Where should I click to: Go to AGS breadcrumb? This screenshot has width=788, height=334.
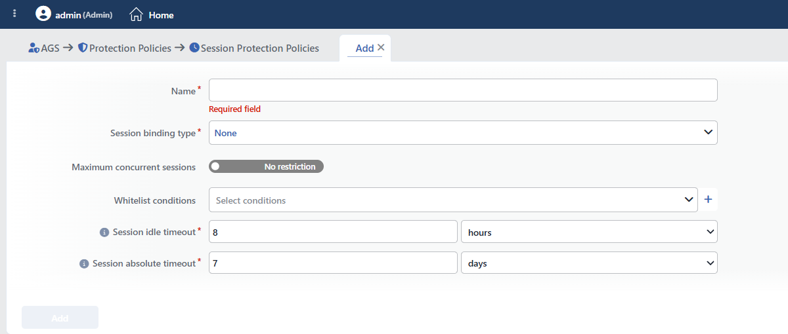pos(50,48)
